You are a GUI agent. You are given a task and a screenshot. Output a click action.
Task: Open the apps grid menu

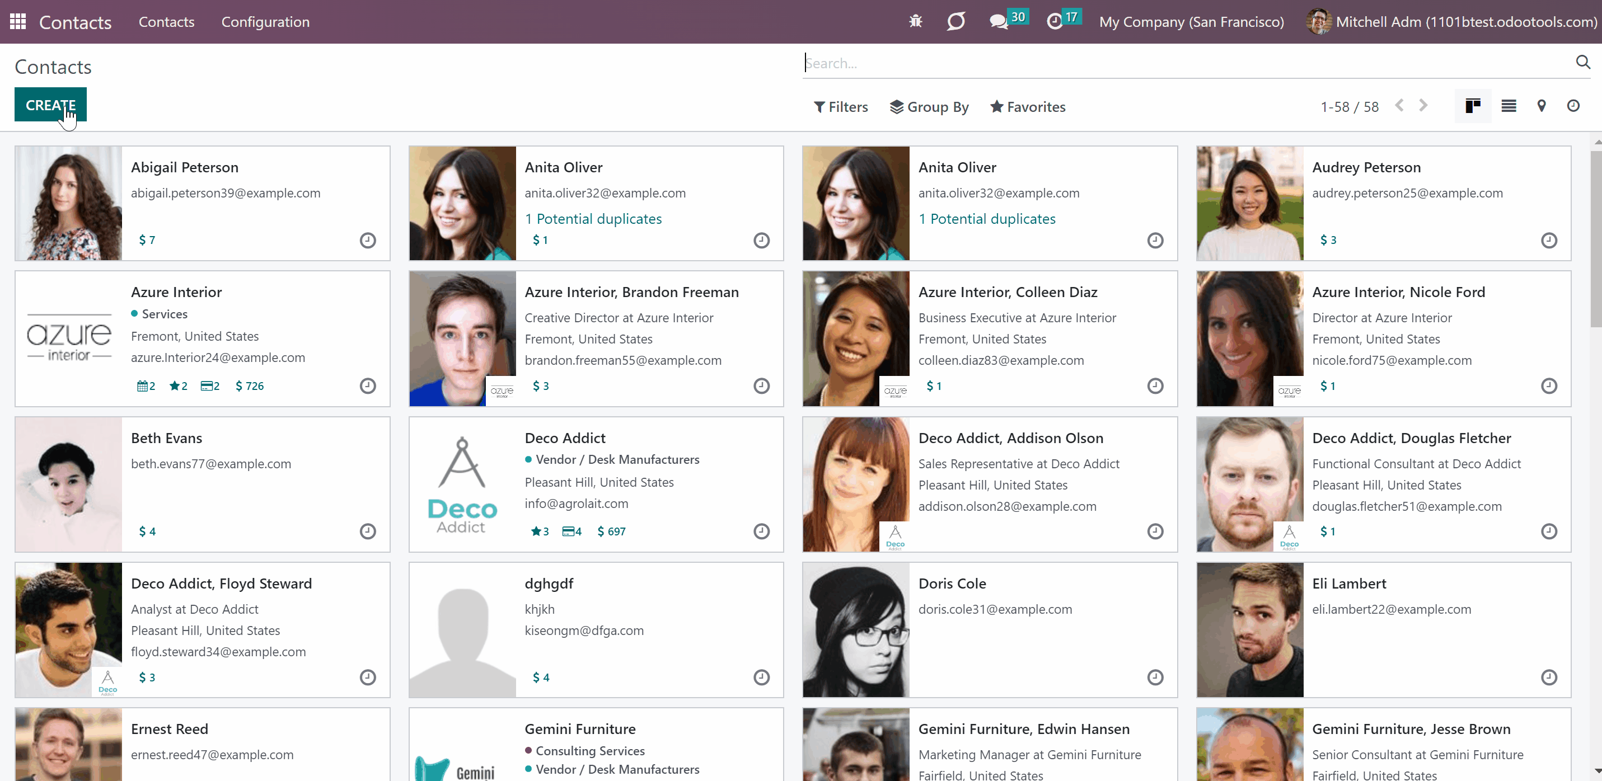point(18,22)
